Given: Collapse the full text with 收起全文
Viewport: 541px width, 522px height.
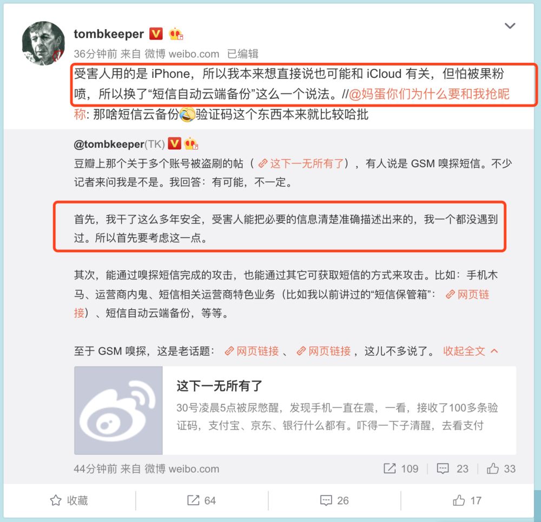Looking at the screenshot, I should point(471,351).
